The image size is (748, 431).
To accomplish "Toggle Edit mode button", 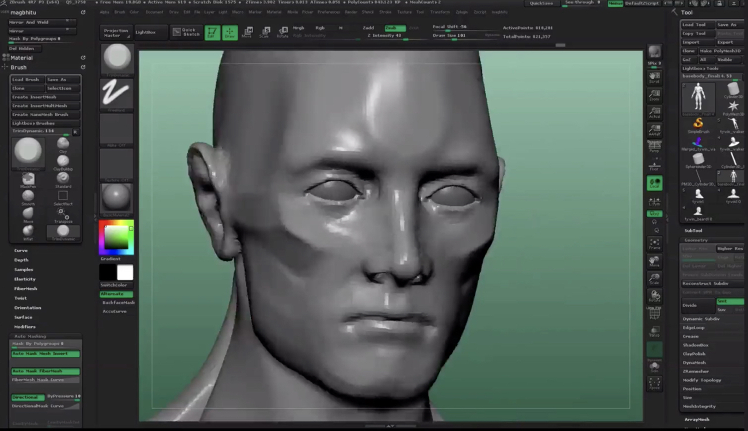I will (212, 32).
